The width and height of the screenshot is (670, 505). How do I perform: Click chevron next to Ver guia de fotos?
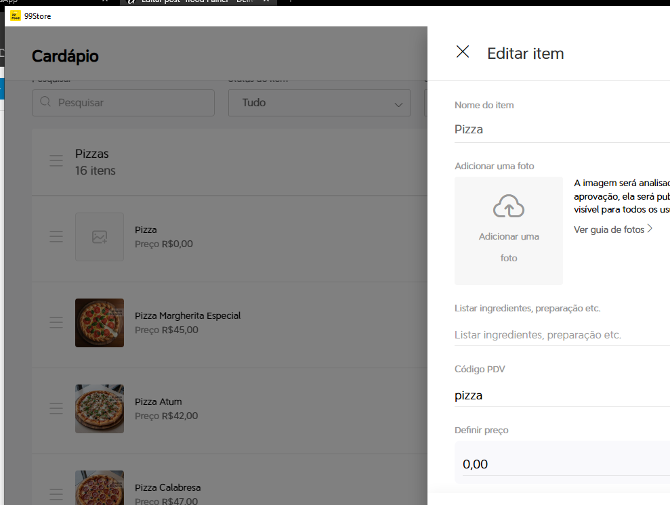(650, 229)
